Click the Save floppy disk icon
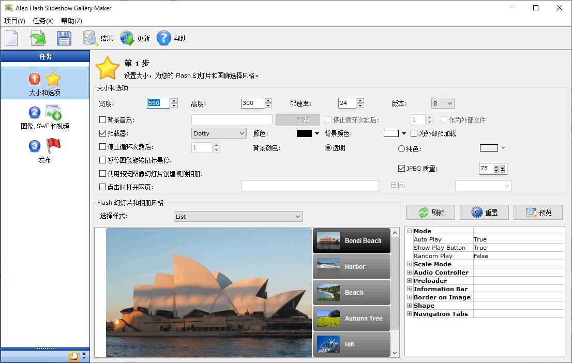The height and width of the screenshot is (363, 572). pyautogui.click(x=64, y=38)
